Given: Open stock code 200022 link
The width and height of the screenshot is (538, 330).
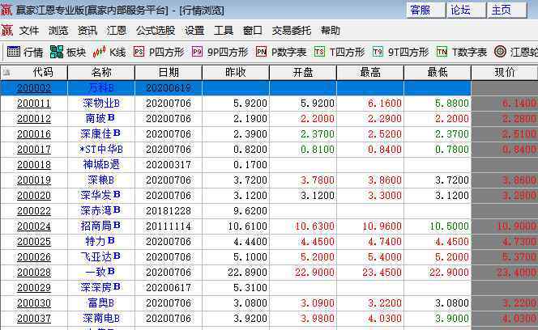Looking at the screenshot, I should (x=34, y=211).
